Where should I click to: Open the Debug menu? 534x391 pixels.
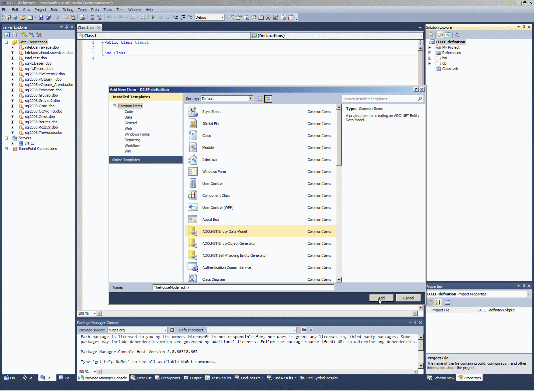[68, 10]
